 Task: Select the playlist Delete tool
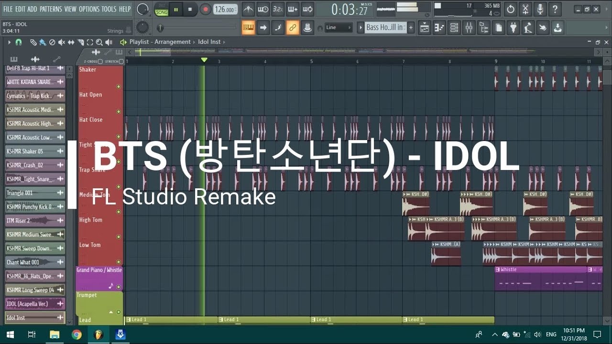(52, 42)
